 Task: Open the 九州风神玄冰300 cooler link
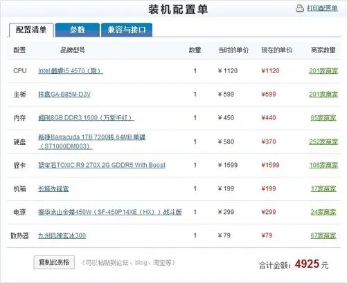[62, 235]
